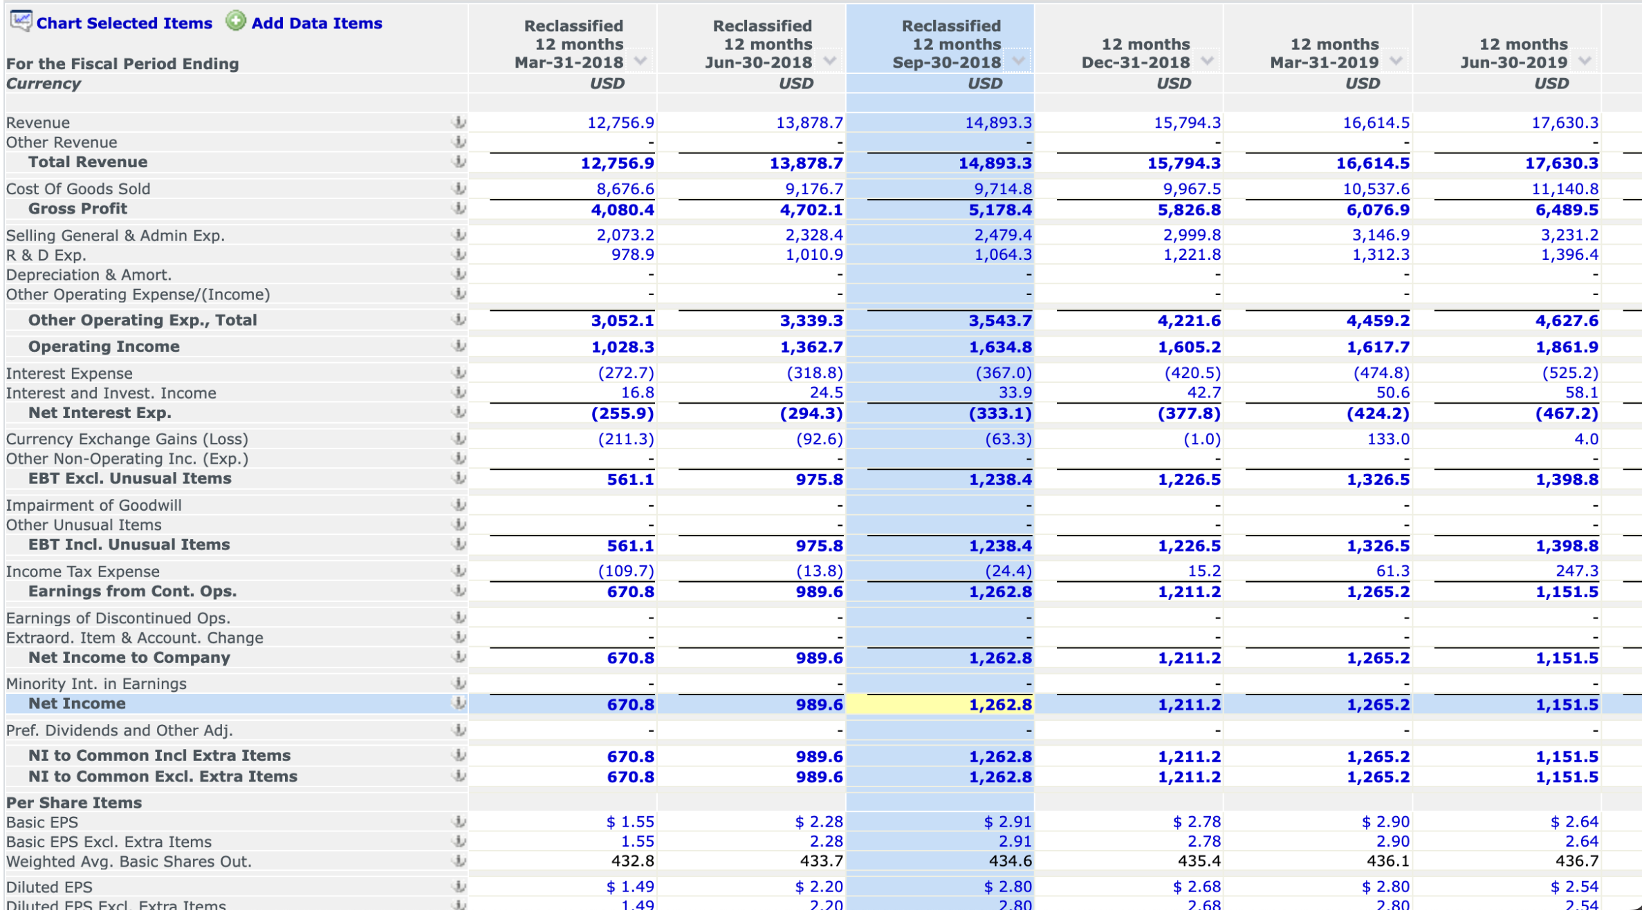Click Weighted Avg. Basic Shares value 436.7
This screenshot has width=1642, height=915.
pos(1577,862)
